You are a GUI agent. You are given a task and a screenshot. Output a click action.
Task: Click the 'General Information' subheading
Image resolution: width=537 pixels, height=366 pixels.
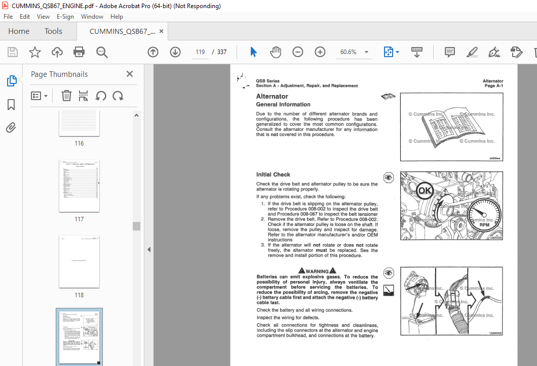tap(283, 105)
